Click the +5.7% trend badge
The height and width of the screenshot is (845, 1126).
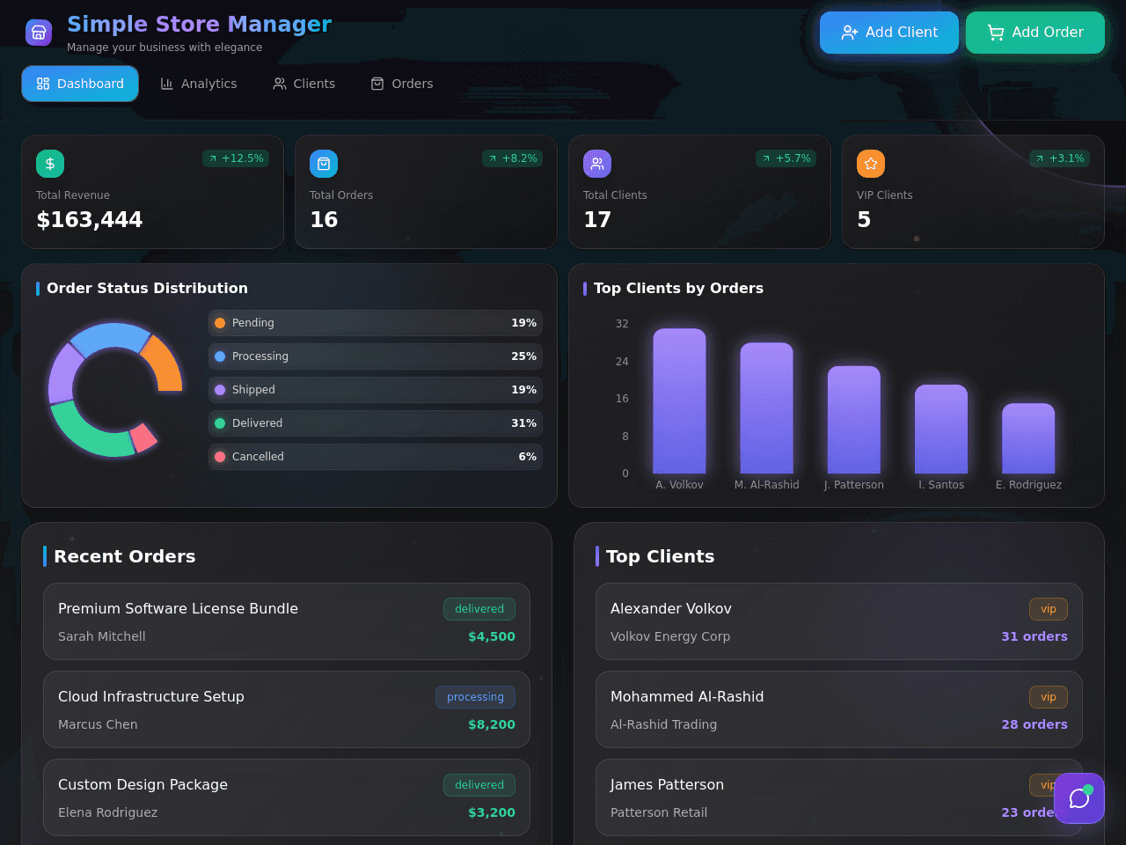[x=786, y=158]
